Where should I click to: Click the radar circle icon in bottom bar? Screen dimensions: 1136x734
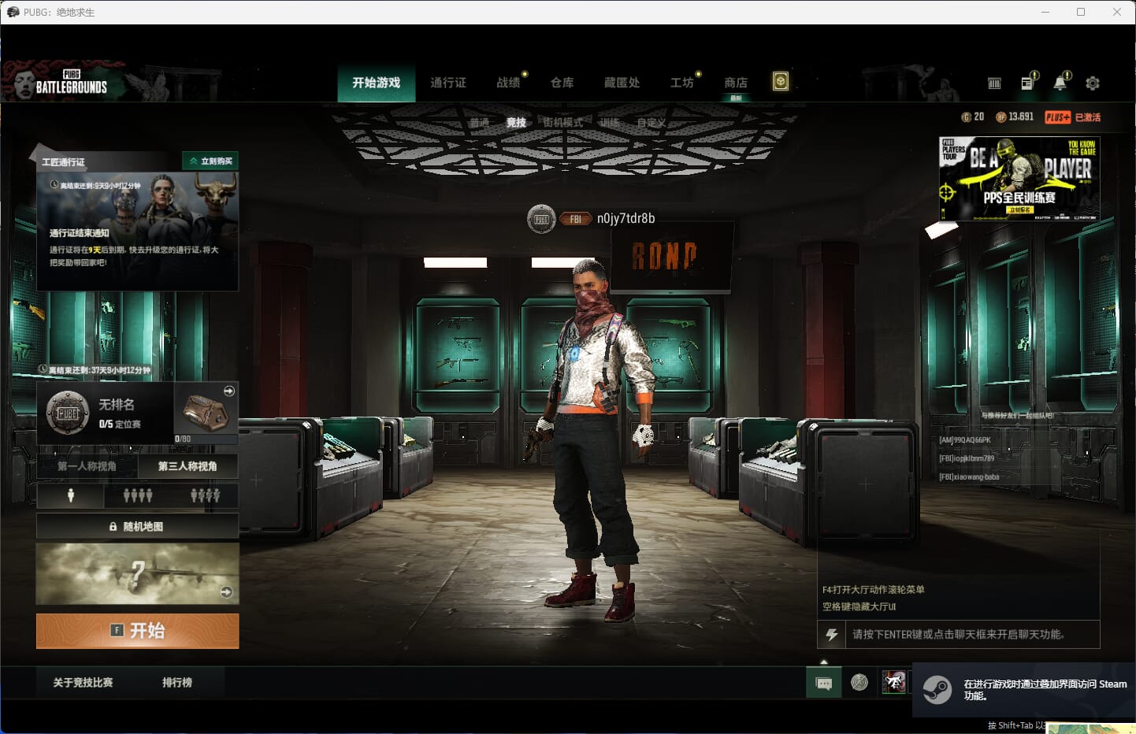click(859, 682)
